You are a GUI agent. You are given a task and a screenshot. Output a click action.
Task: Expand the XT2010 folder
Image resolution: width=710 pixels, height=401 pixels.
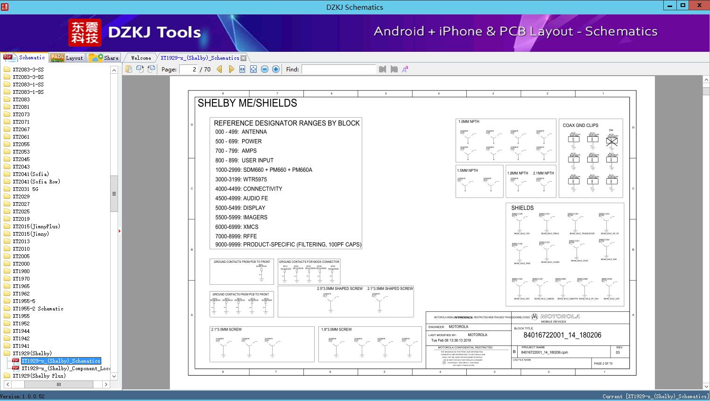(x=21, y=249)
